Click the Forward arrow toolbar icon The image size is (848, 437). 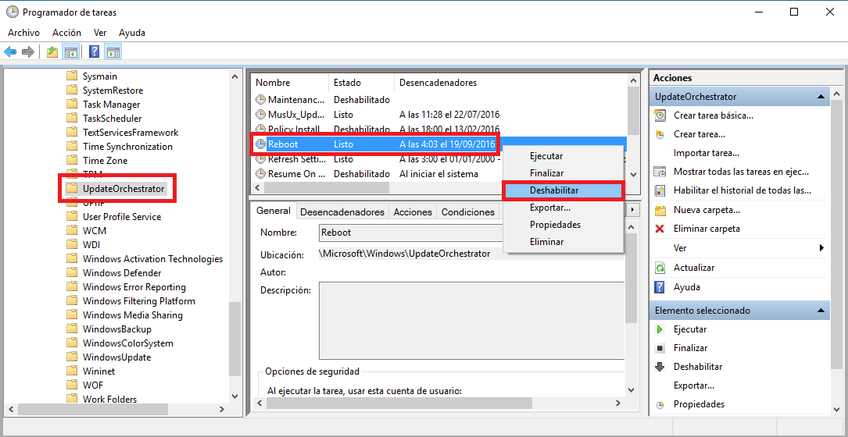[27, 52]
